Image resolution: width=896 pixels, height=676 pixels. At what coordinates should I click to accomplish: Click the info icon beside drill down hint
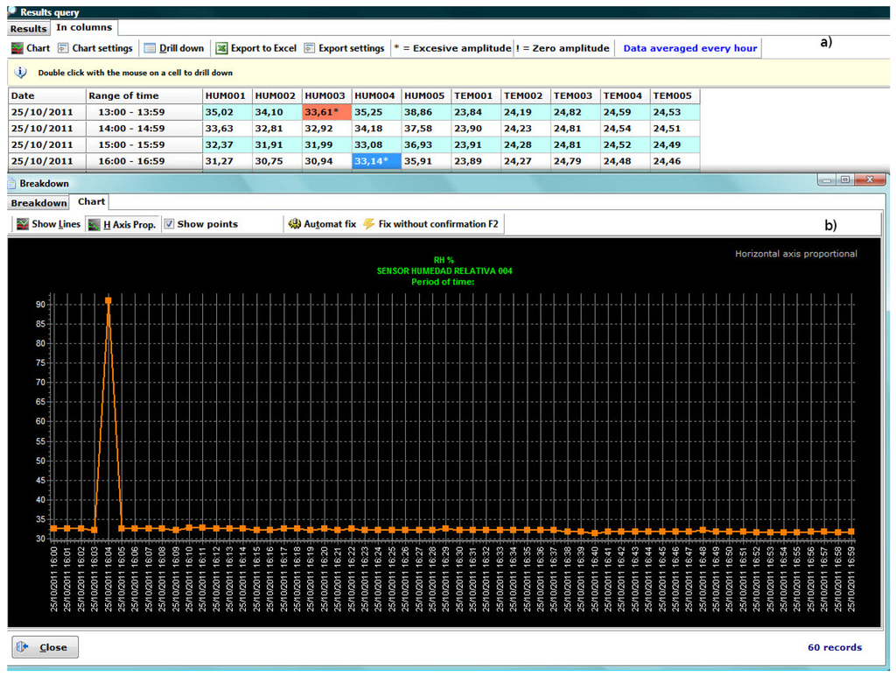(21, 73)
